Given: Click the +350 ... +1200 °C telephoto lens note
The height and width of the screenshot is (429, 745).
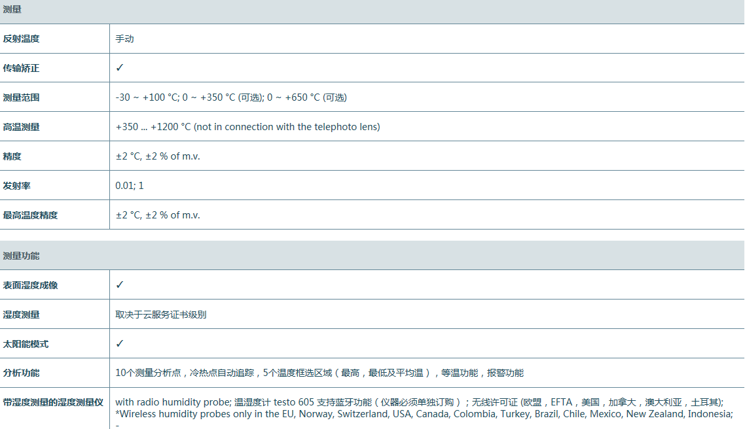Looking at the screenshot, I should point(247,127).
